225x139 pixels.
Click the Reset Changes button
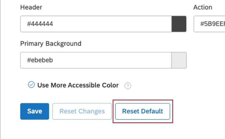point(82,111)
